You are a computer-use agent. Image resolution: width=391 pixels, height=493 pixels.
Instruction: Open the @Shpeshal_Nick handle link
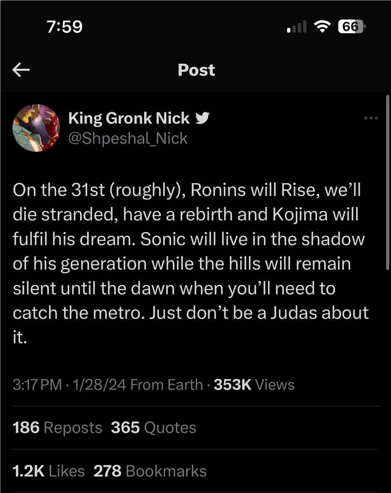tap(128, 138)
